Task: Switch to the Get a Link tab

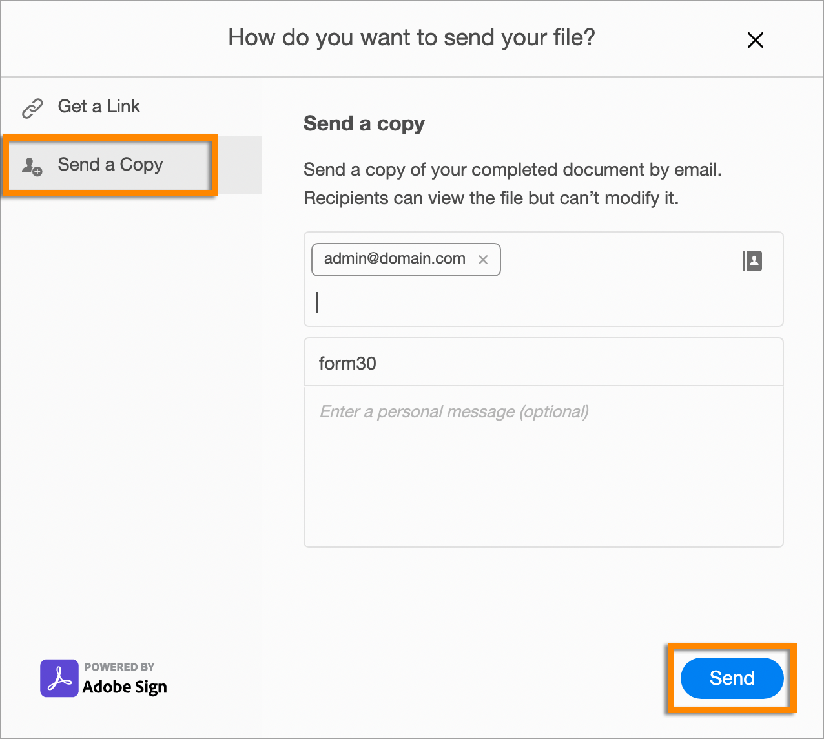Action: 99,106
